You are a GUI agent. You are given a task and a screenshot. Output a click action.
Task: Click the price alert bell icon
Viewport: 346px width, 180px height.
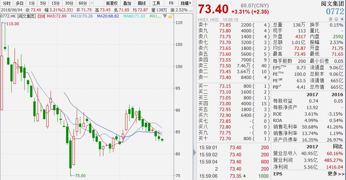tap(337, 19)
